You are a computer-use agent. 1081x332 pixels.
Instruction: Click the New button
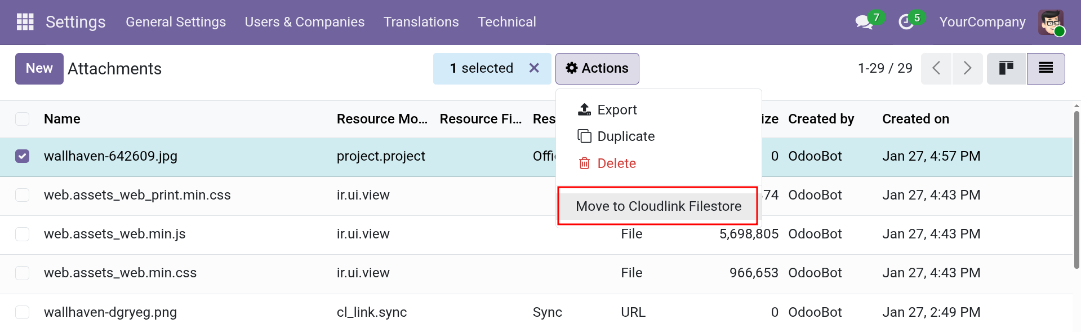39,69
